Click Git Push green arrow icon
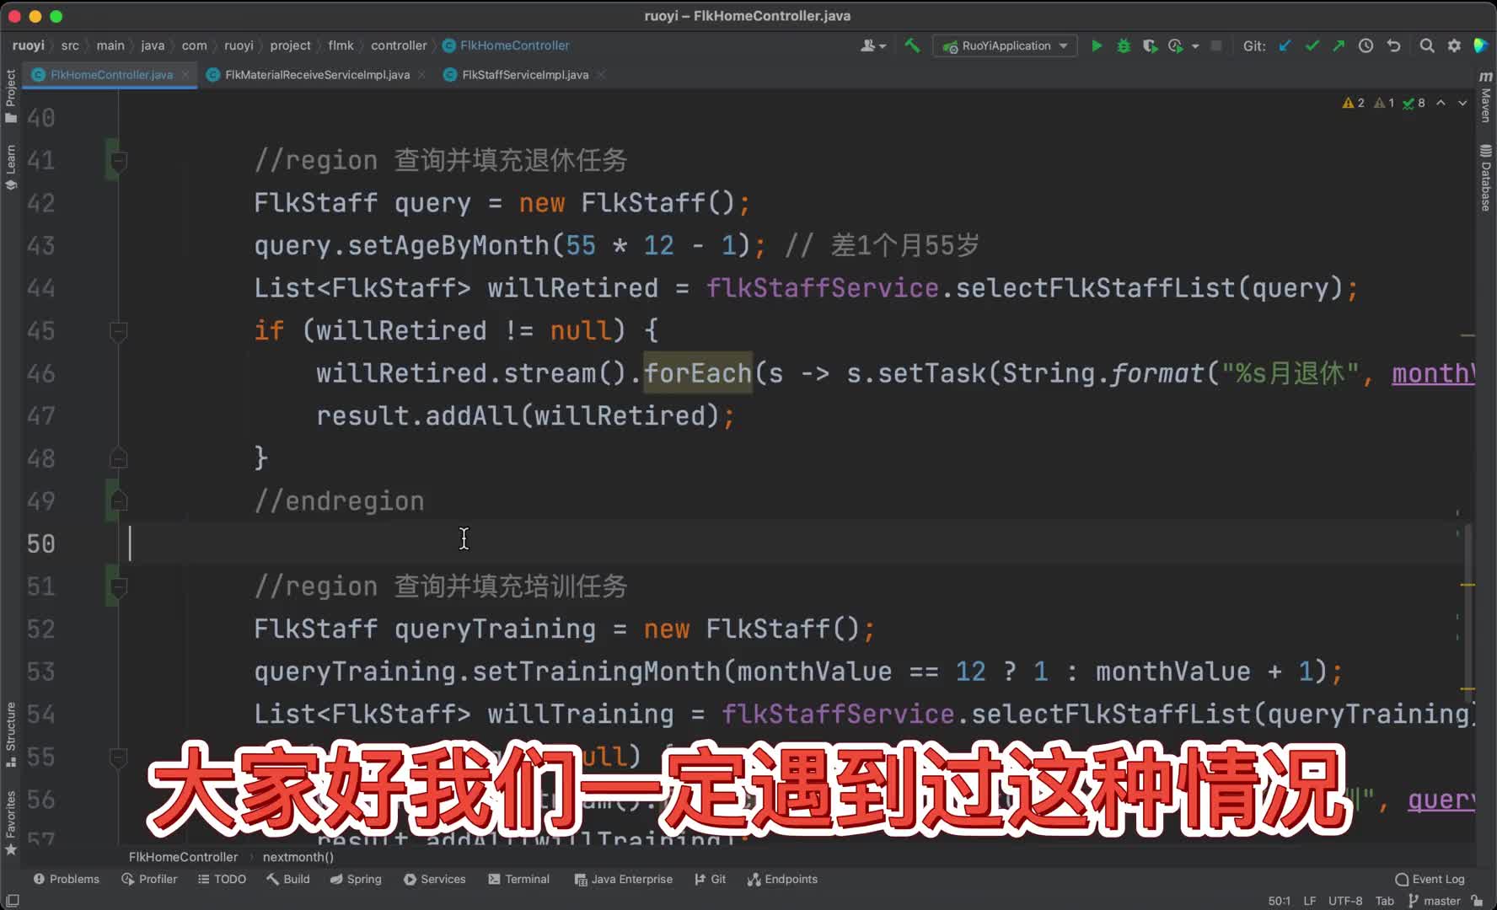 [x=1339, y=45]
